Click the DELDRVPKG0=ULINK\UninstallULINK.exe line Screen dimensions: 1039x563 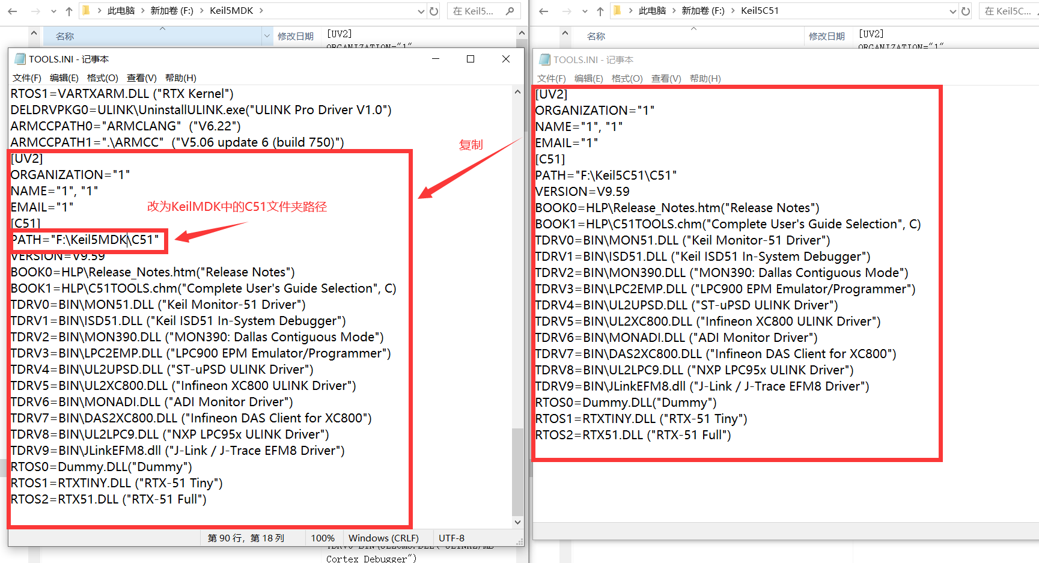201,110
